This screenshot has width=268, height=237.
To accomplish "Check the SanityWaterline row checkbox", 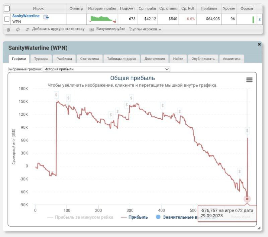I will 7,19.
